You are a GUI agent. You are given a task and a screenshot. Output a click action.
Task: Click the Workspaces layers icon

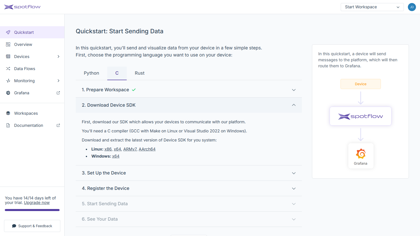pyautogui.click(x=8, y=113)
